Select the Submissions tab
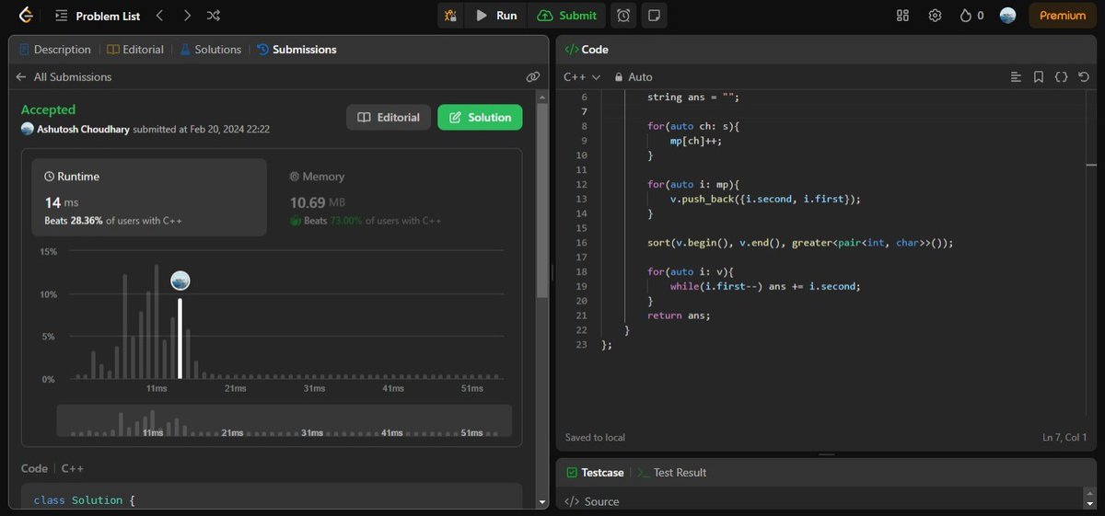Image resolution: width=1105 pixels, height=516 pixels. pos(296,50)
